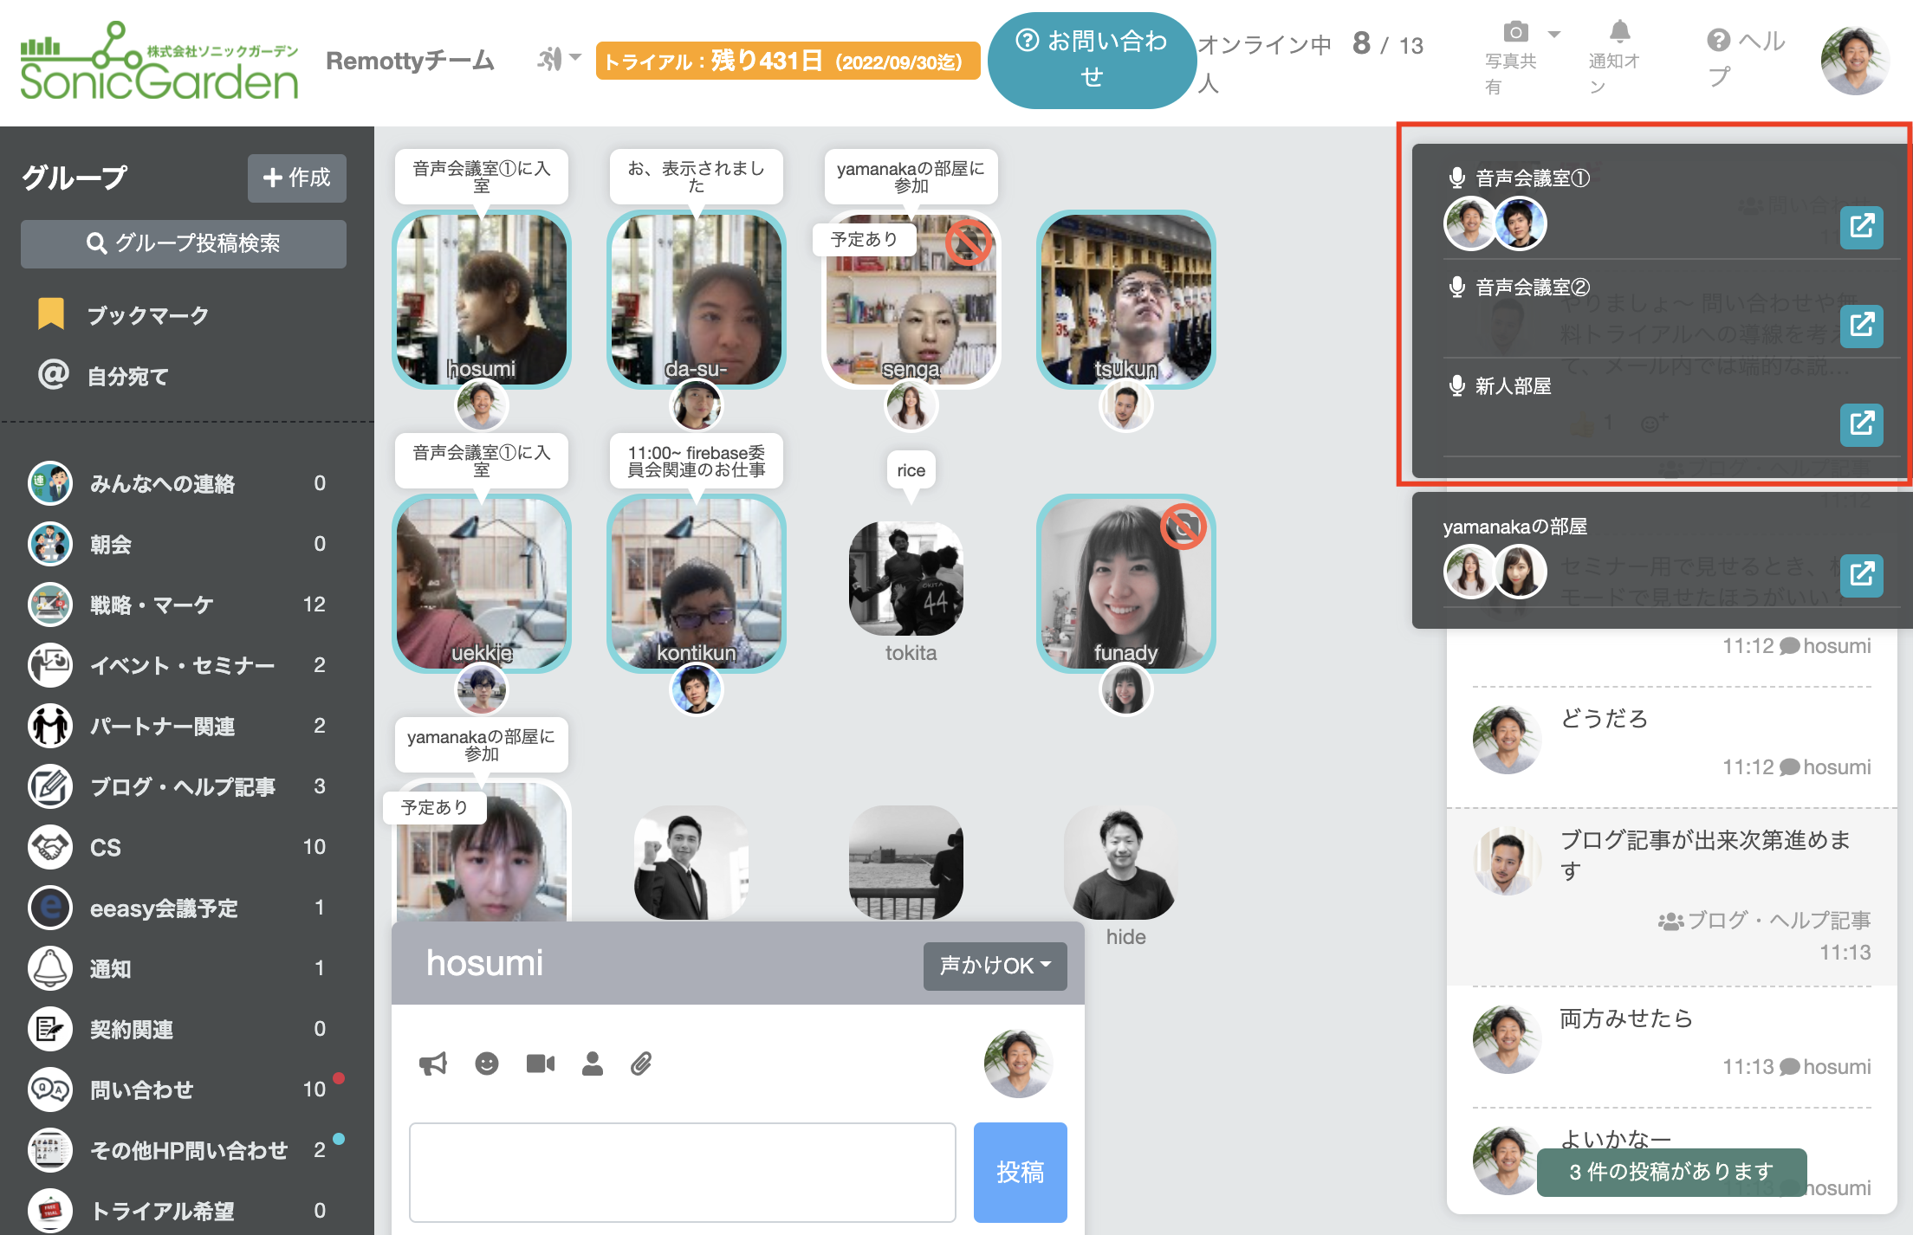
Task: Click the person mention icon
Action: tap(593, 1064)
